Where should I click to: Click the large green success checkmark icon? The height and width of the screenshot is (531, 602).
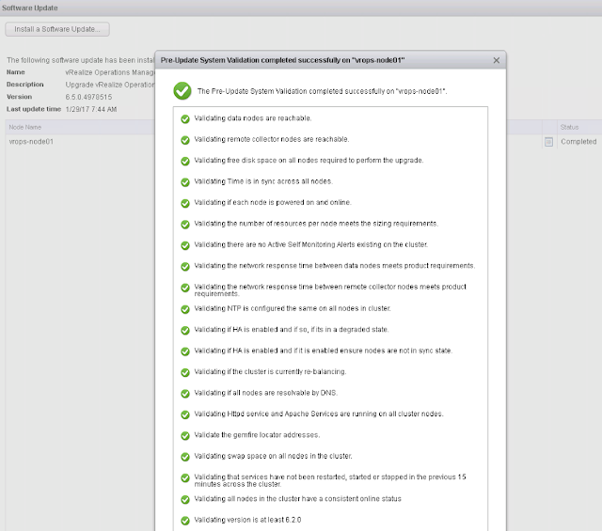pos(182,91)
